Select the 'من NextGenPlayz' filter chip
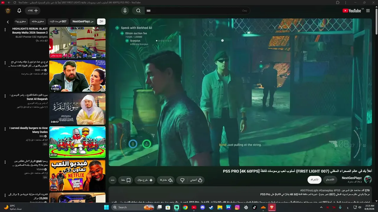This screenshot has height=212, width=378. (x=83, y=21)
